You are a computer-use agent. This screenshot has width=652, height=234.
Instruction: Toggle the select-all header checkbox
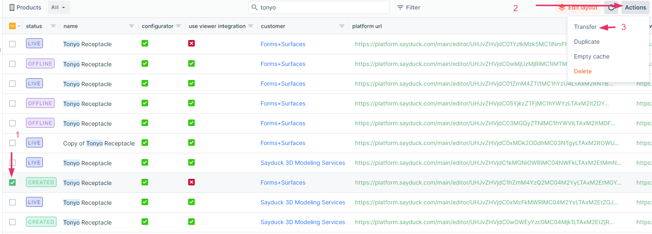click(x=12, y=26)
